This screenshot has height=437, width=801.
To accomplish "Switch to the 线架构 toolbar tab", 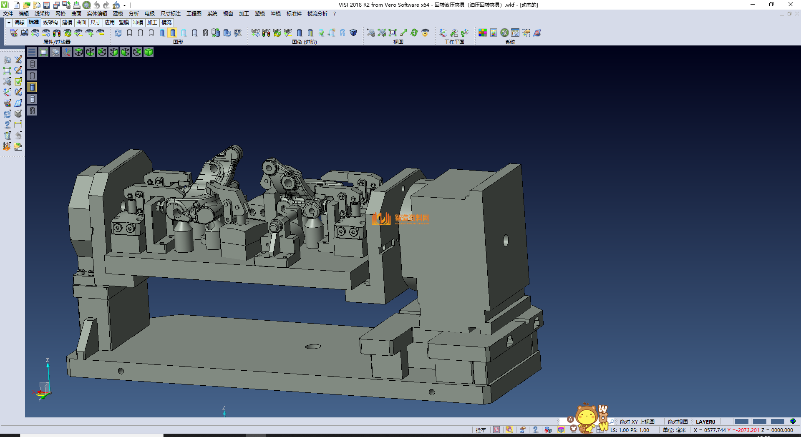I will [x=50, y=23].
